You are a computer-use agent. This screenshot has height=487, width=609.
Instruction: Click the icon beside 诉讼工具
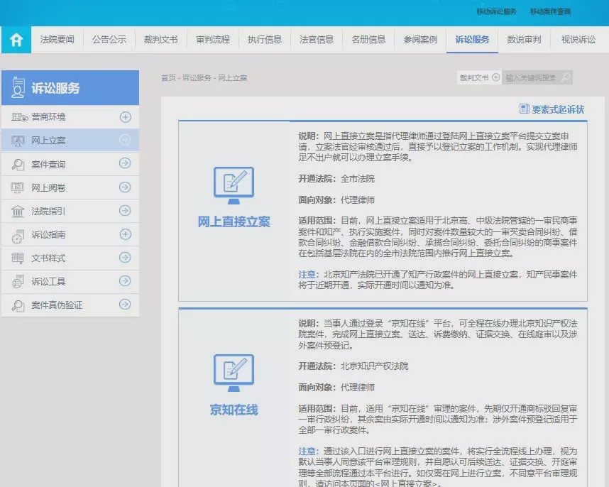(x=18, y=282)
